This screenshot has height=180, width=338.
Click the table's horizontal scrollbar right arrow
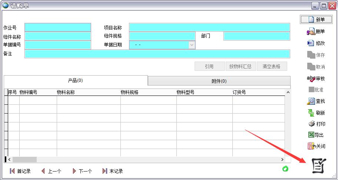(282, 160)
